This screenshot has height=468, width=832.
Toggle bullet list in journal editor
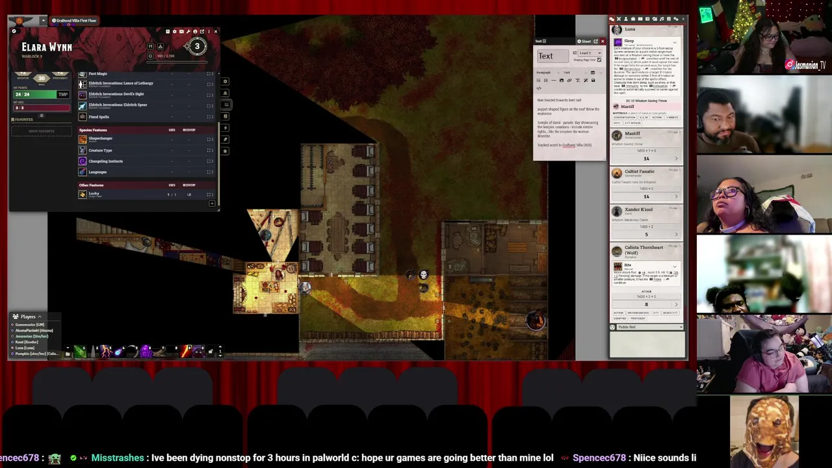538,81
